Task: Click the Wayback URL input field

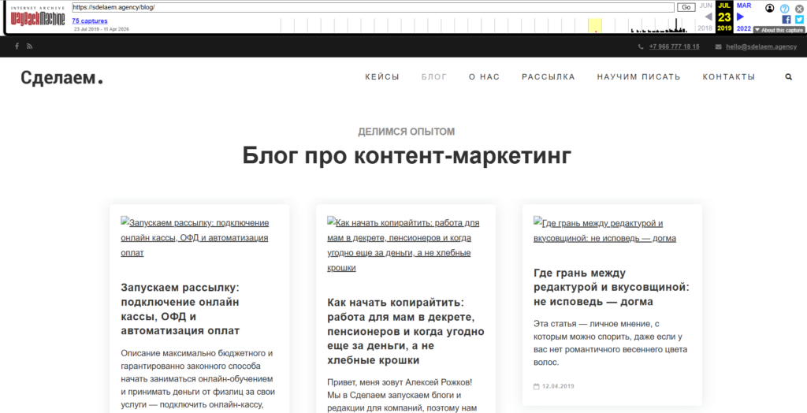Action: tap(373, 7)
